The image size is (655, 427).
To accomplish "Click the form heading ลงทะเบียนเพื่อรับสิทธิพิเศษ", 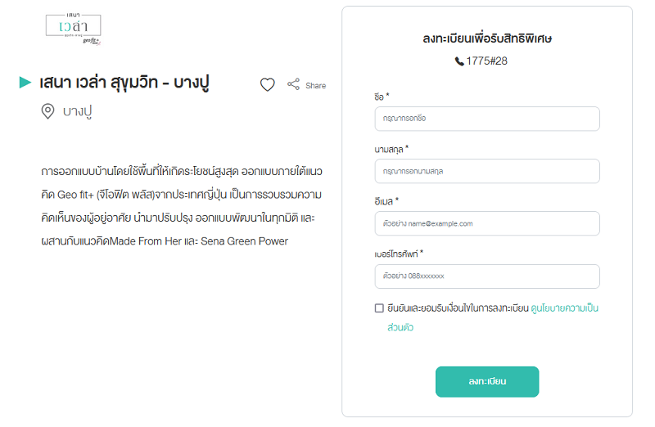I will coord(487,38).
